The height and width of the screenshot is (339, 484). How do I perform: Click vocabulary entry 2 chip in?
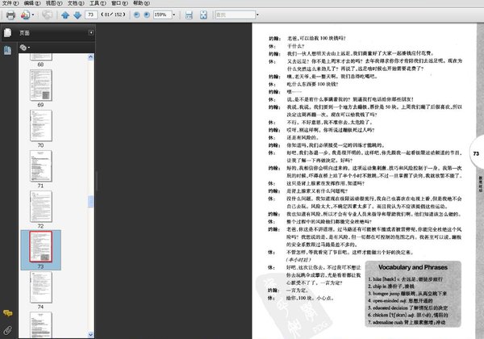(x=390, y=287)
